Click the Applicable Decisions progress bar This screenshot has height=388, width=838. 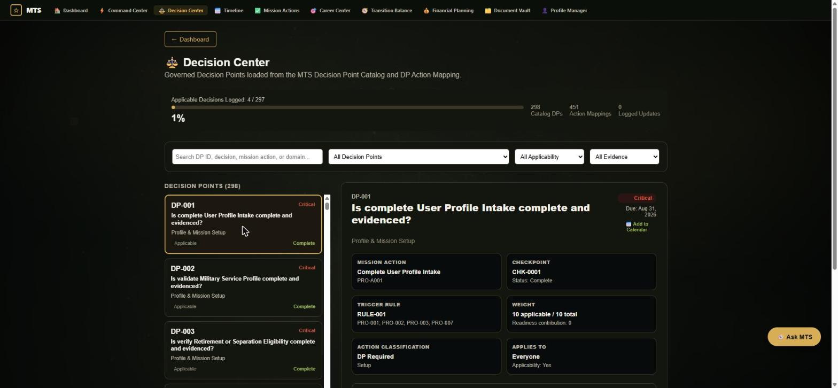pos(347,107)
